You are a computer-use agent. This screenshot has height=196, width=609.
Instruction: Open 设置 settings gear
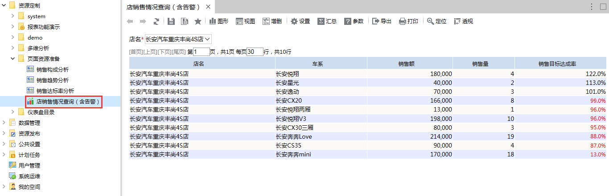[x=300, y=21]
